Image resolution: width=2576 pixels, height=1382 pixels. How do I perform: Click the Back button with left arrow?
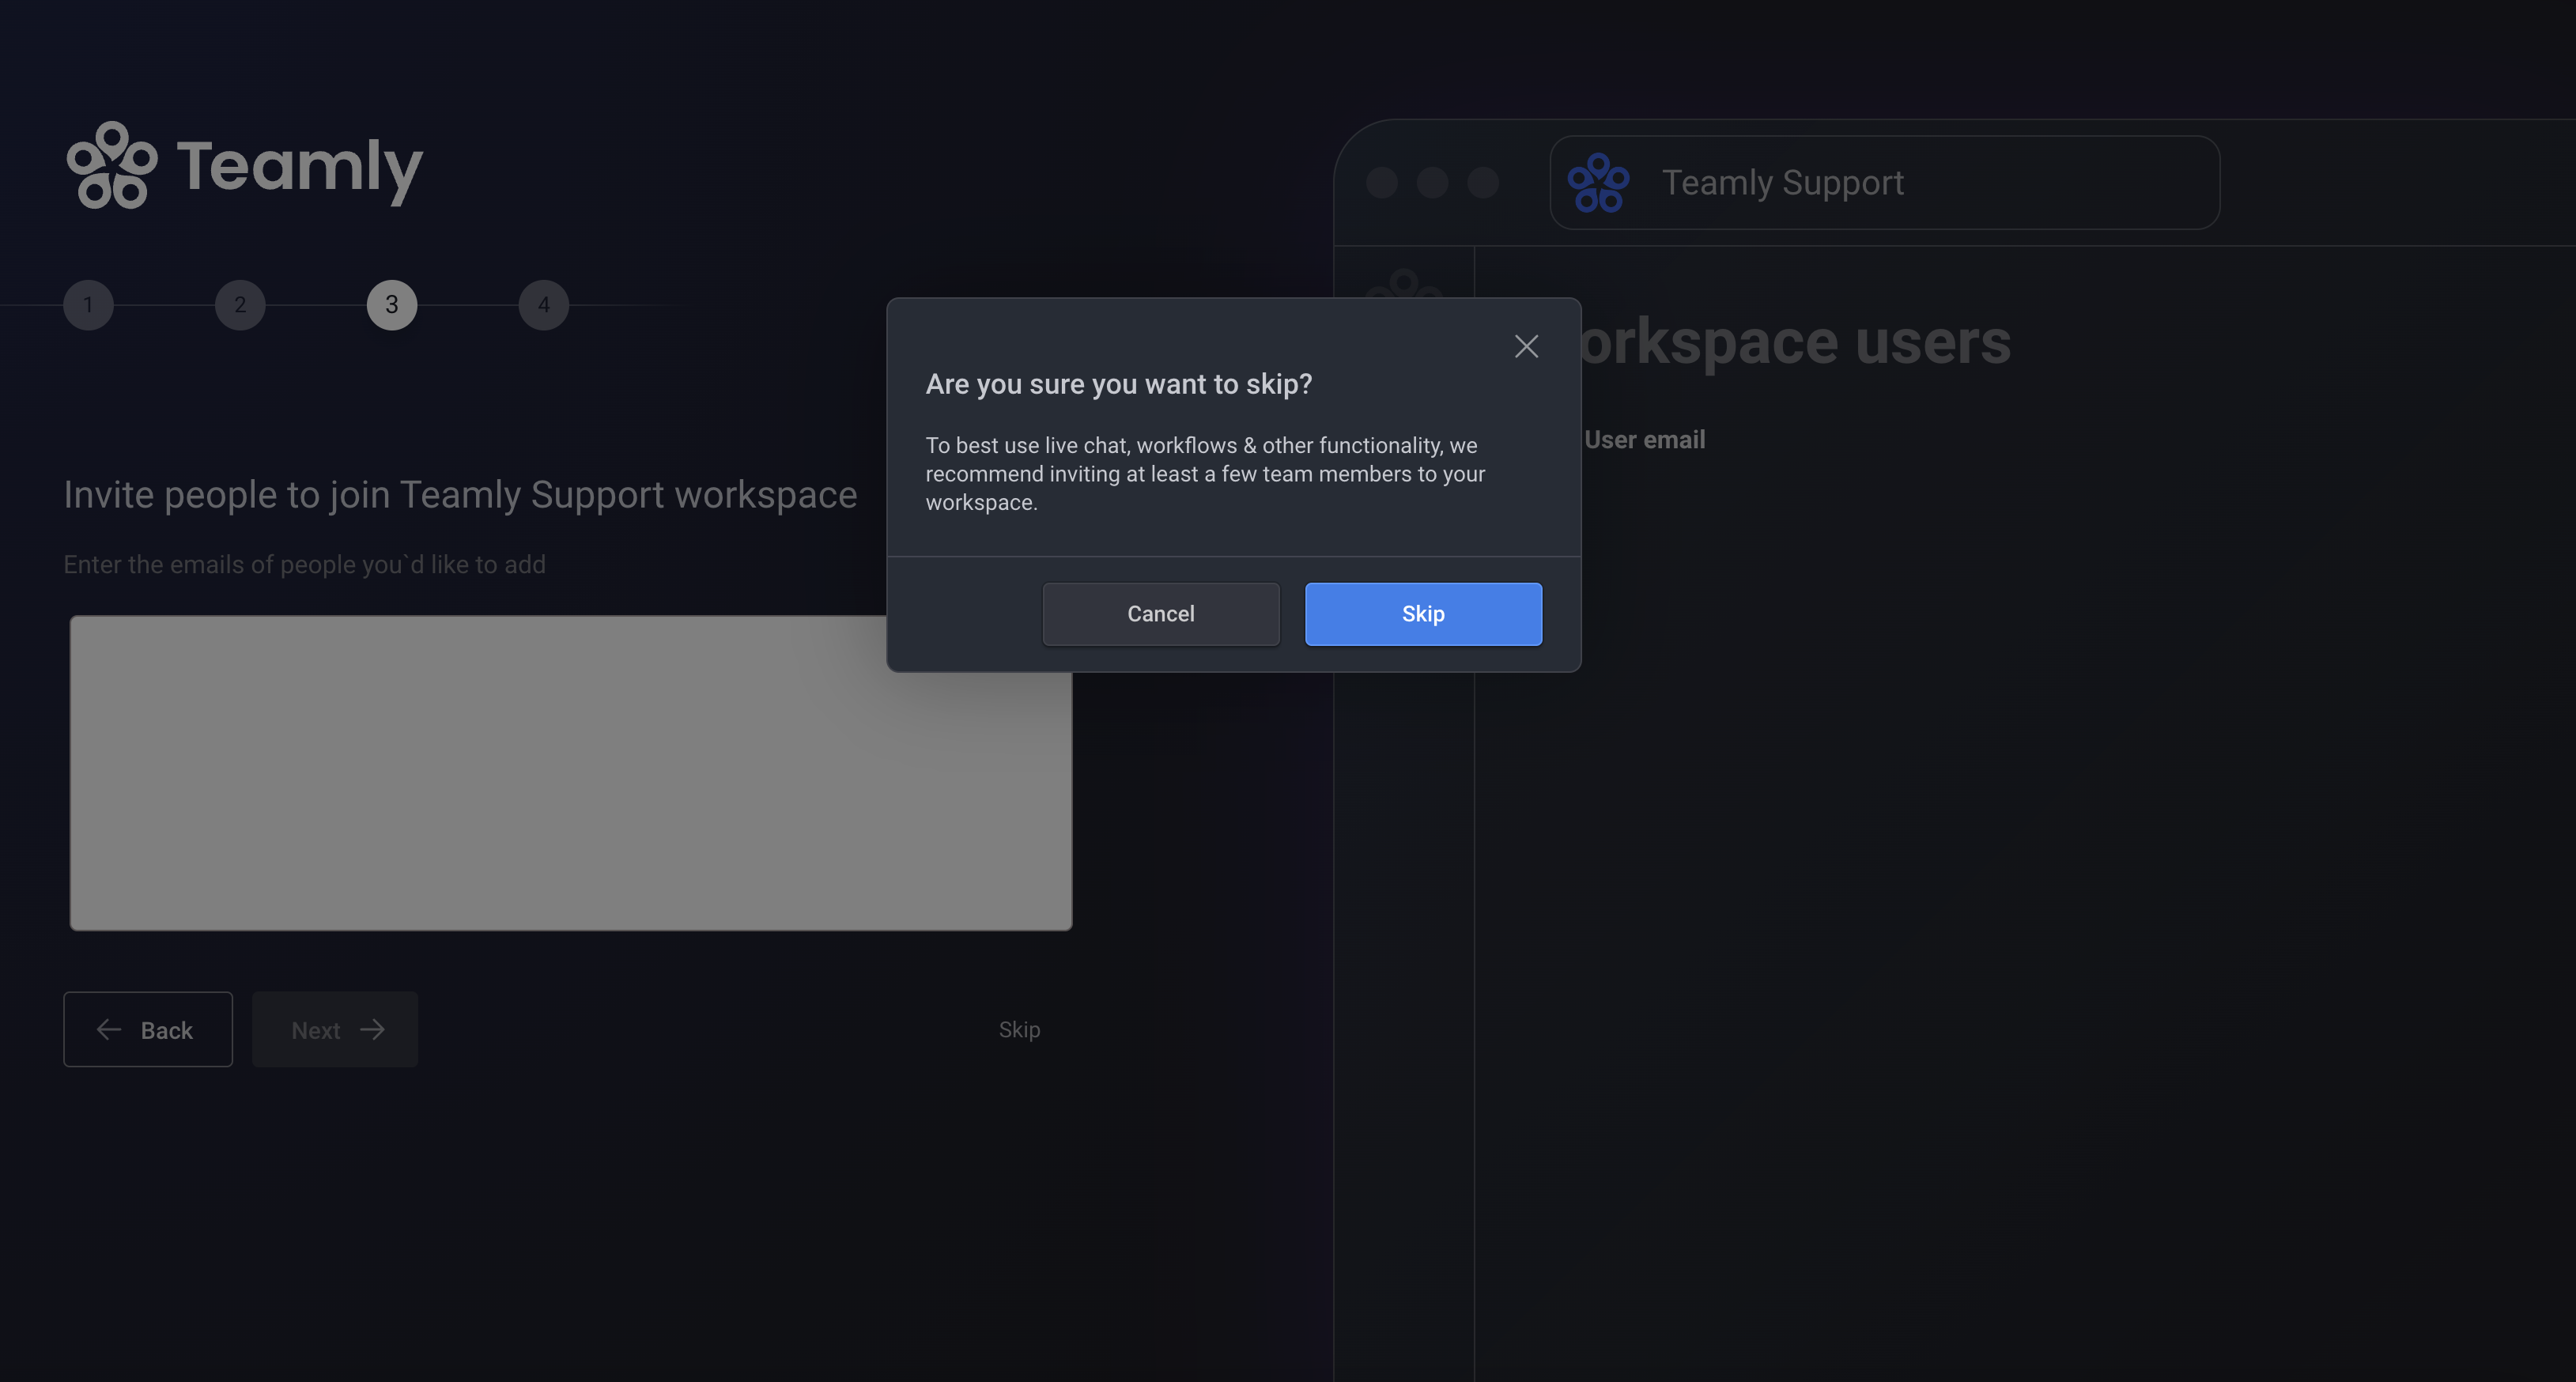pyautogui.click(x=148, y=1029)
